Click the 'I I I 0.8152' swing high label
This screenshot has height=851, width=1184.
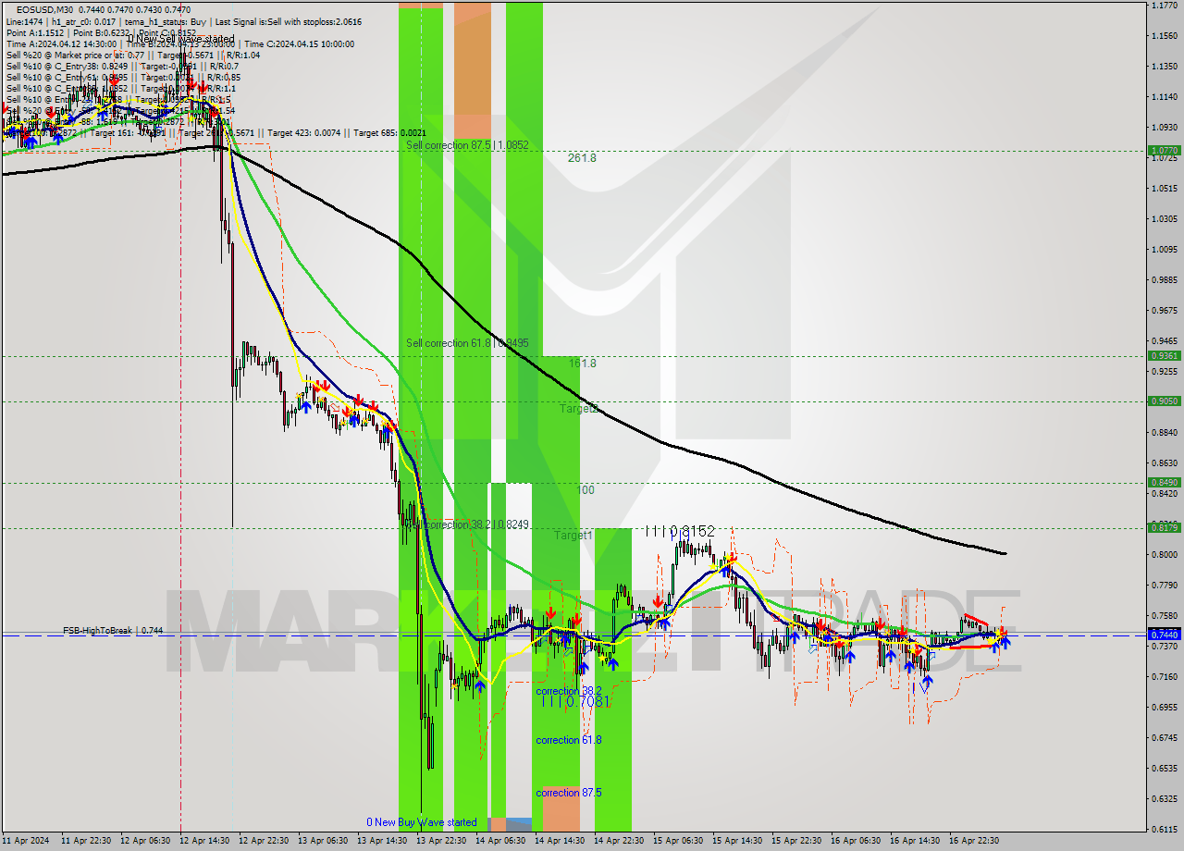pos(680,532)
